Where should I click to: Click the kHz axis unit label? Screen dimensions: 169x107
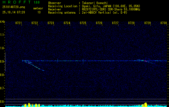pos(2,22)
